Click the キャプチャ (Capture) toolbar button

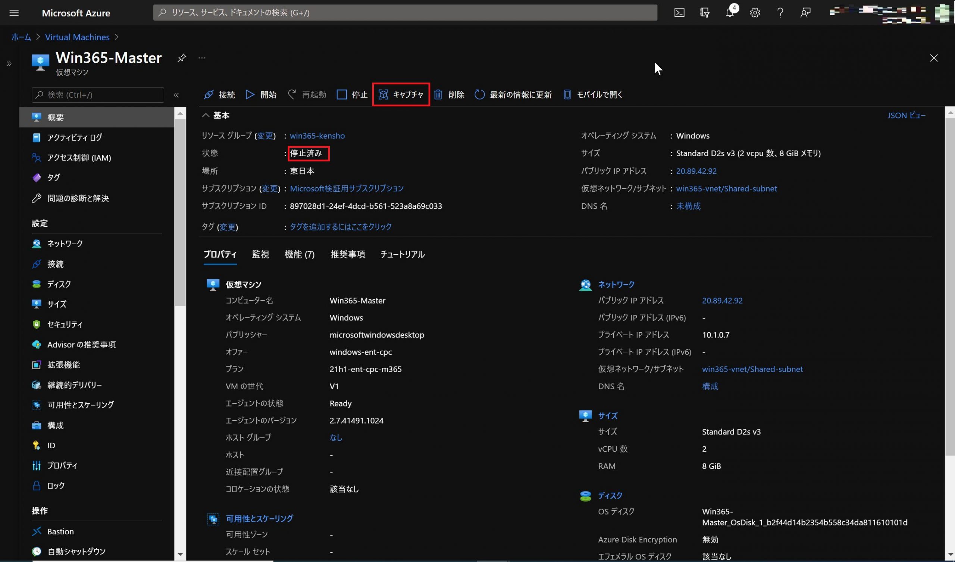pos(401,94)
